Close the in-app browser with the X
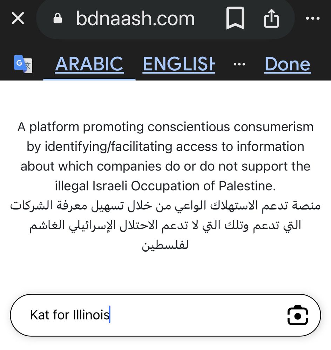This screenshot has width=331, height=350. 18,18
